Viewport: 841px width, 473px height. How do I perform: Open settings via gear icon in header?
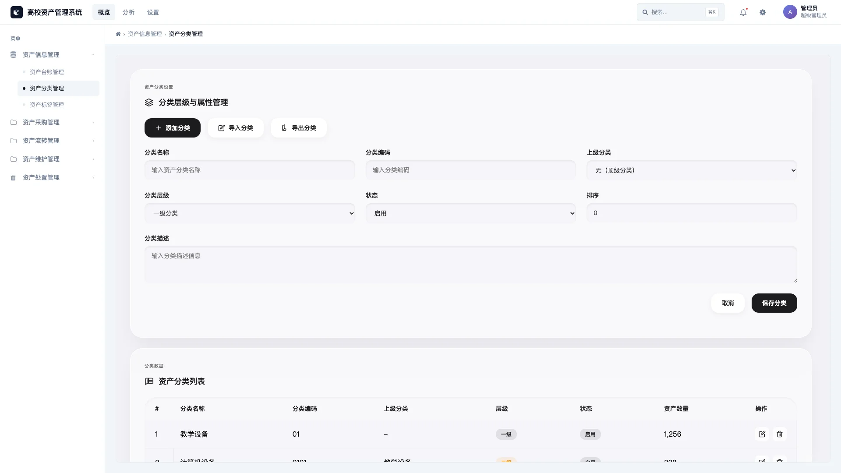click(x=763, y=12)
